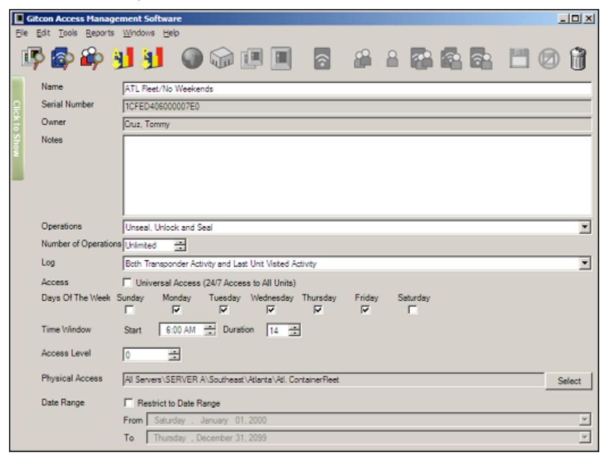Uncheck the Friday checkbox

point(365,310)
